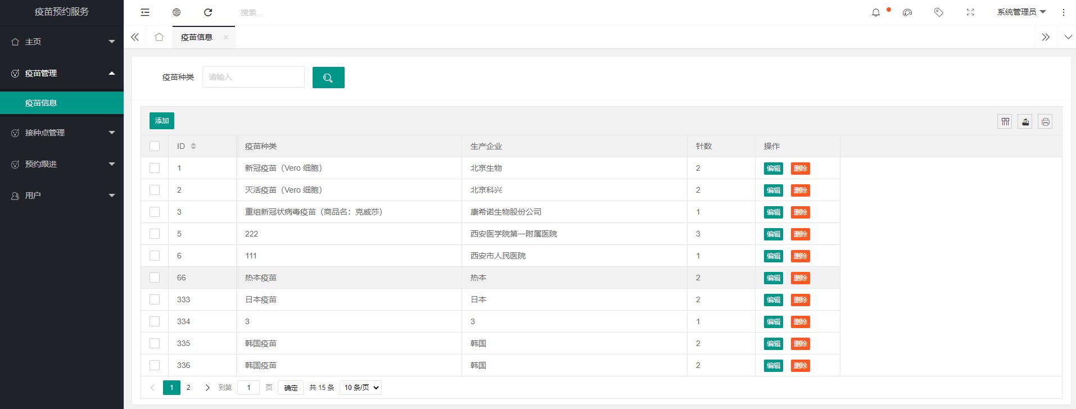Check the row with ID 3
The image size is (1076, 409).
155,212
